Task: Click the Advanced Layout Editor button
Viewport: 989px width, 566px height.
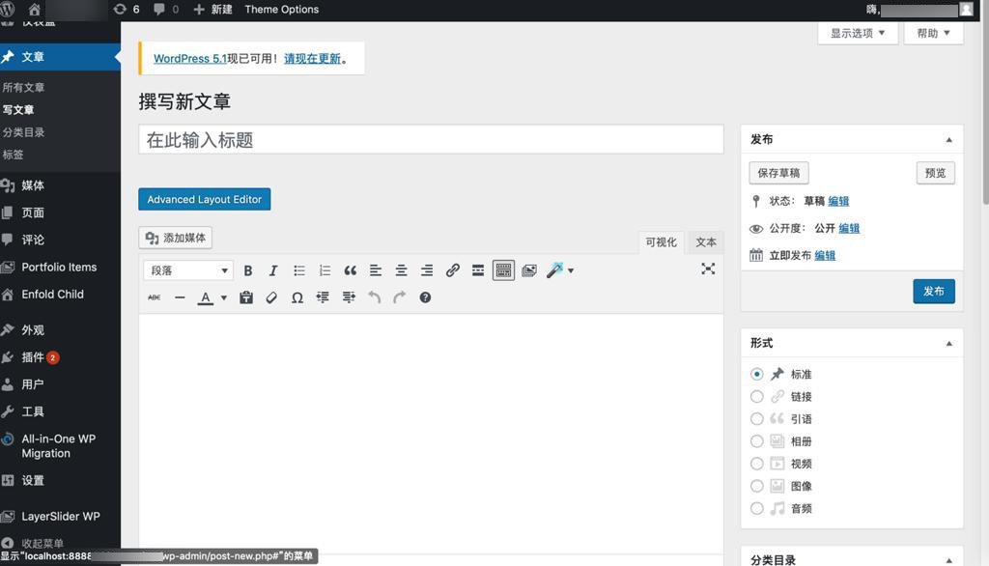Action: tap(205, 199)
